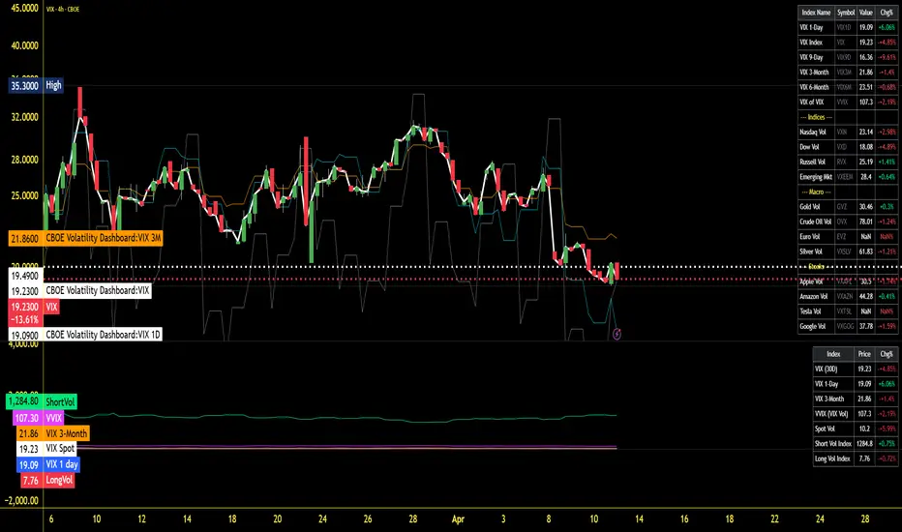Click 'VIX 6-Month' row in dashboard table
The width and height of the screenshot is (902, 532).
tap(848, 87)
